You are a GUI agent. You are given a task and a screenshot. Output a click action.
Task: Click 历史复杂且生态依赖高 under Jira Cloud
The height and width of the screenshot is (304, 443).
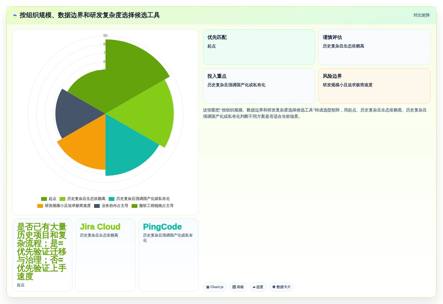pyautogui.click(x=99, y=235)
